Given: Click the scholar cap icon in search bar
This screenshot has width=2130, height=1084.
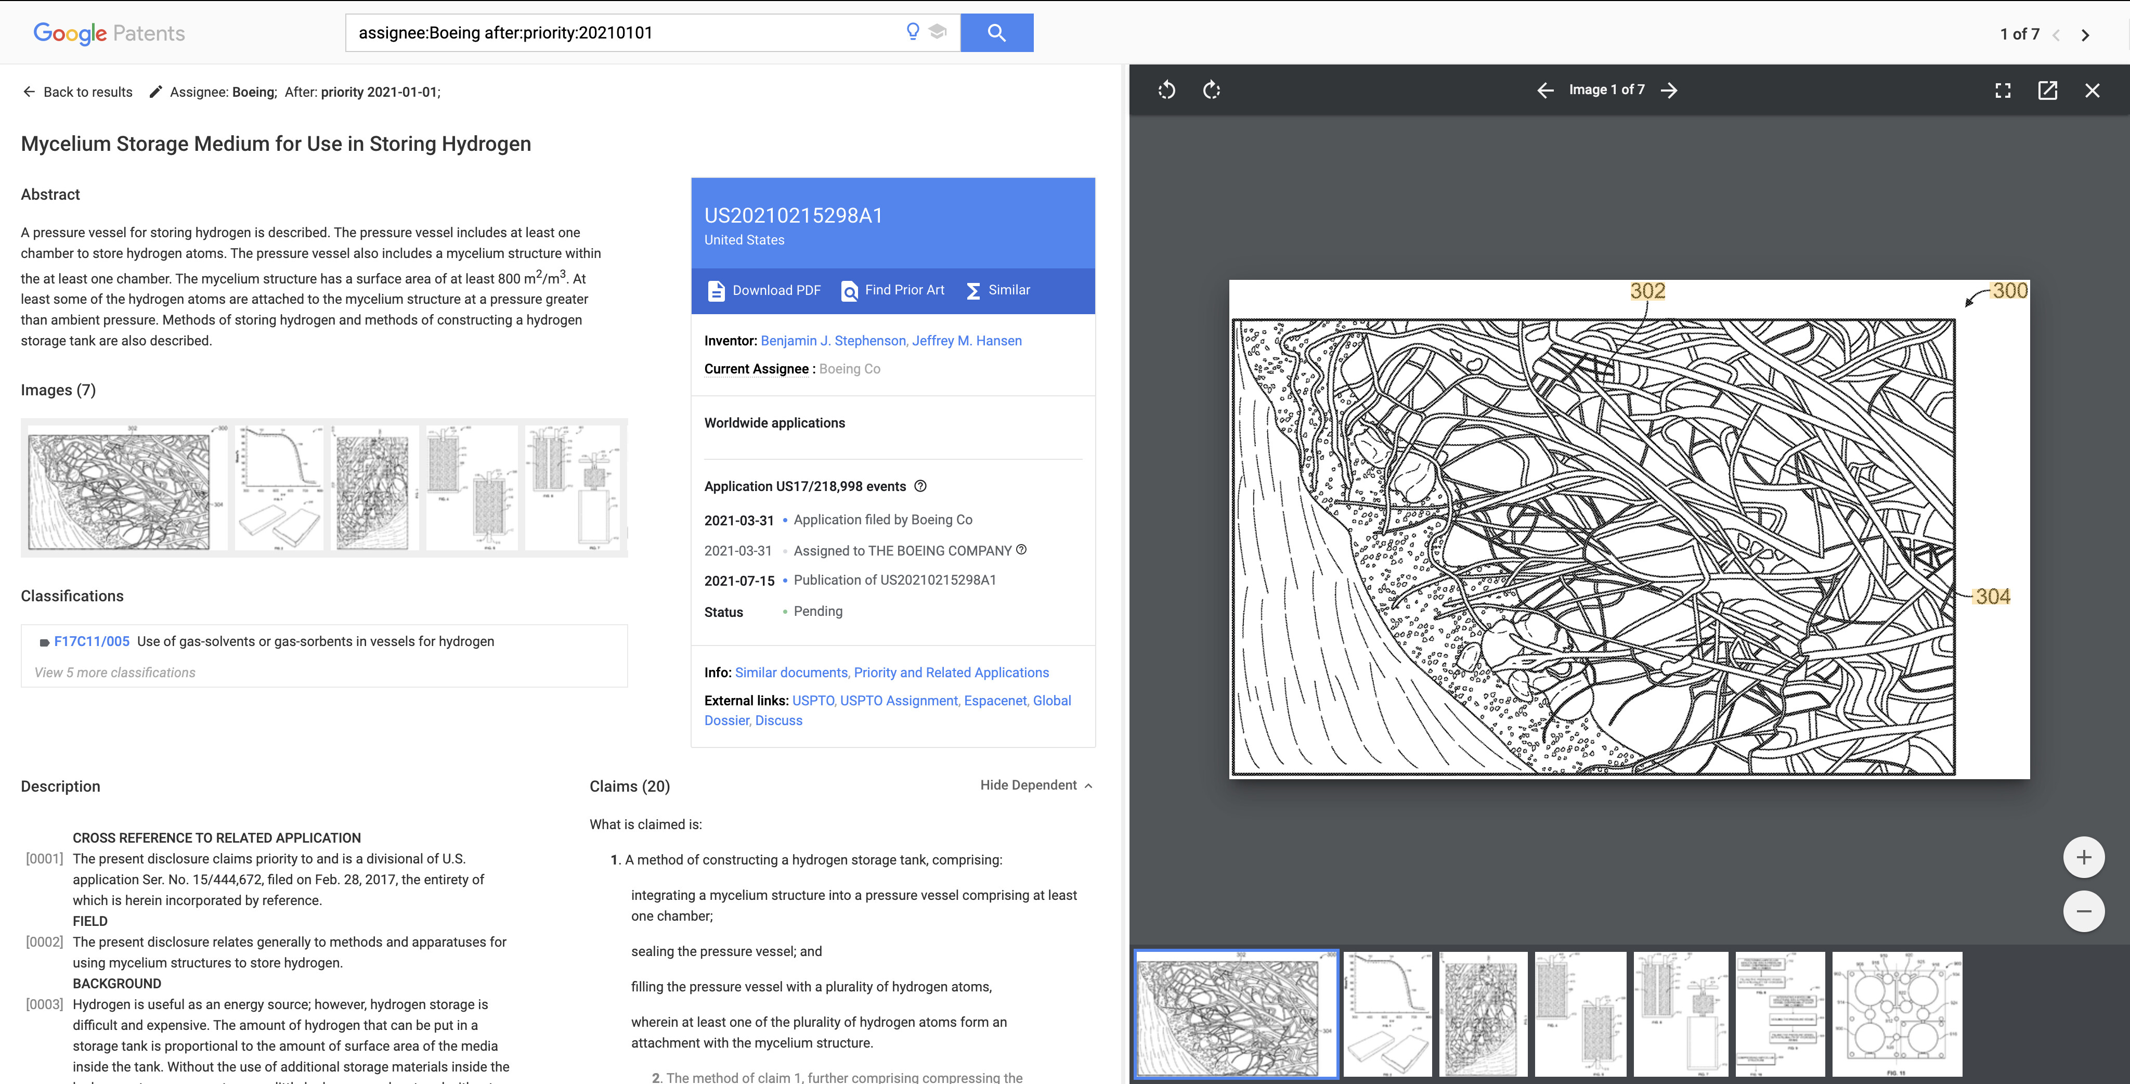Looking at the screenshot, I should click(938, 32).
